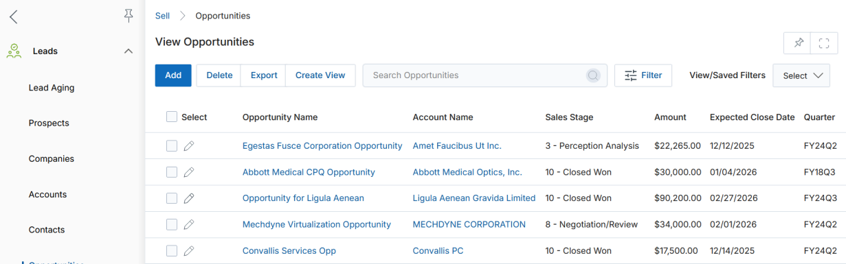Screen dimensions: 846x264
Task: Pin the View Opportunities panel
Action: tap(798, 43)
